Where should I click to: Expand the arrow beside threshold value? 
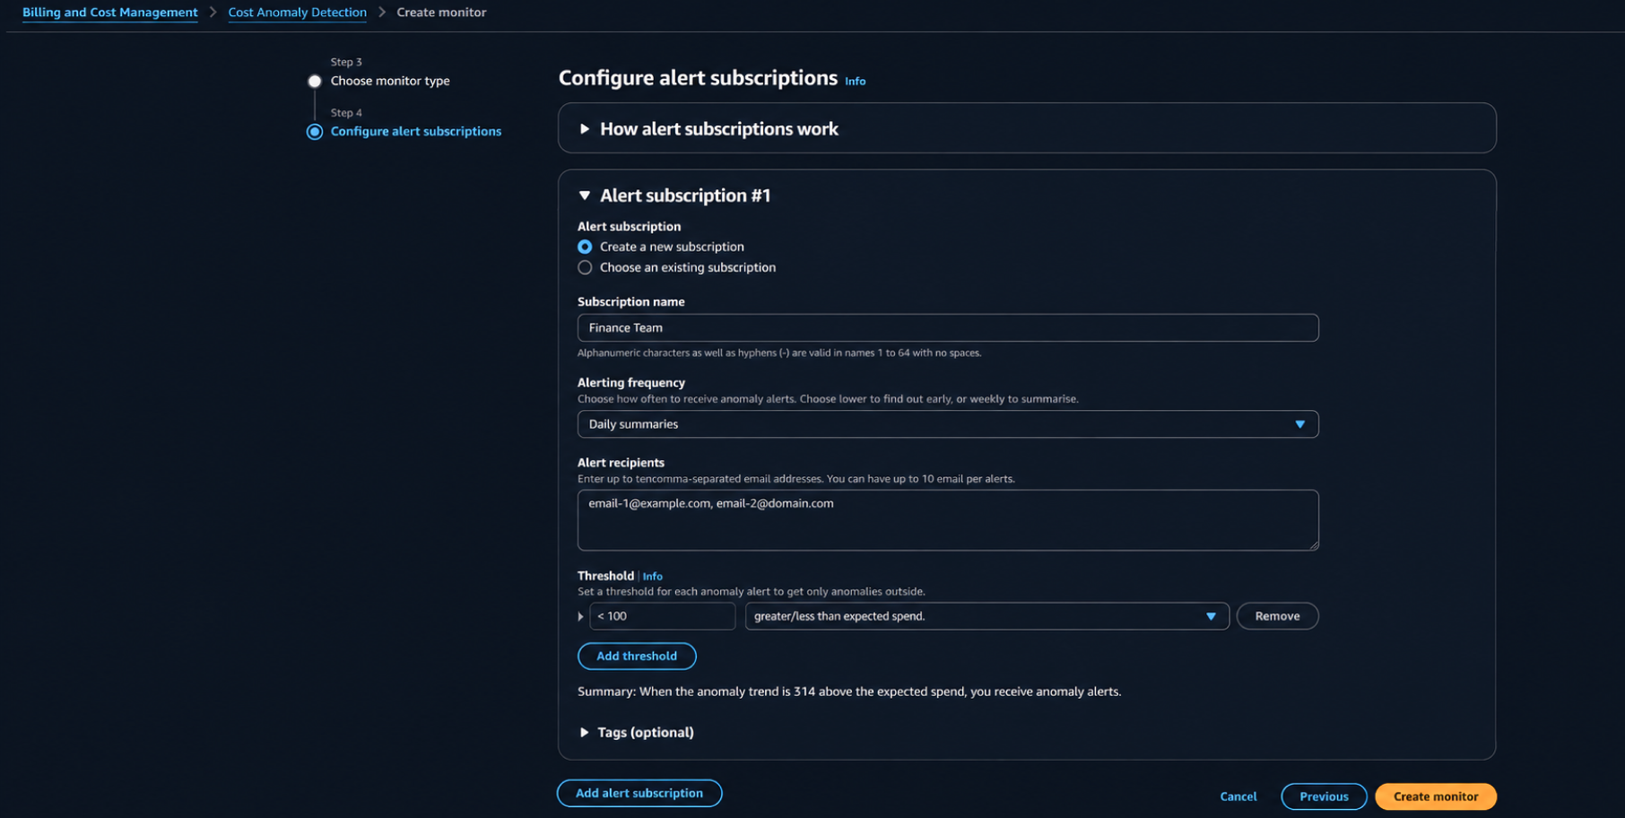click(581, 616)
